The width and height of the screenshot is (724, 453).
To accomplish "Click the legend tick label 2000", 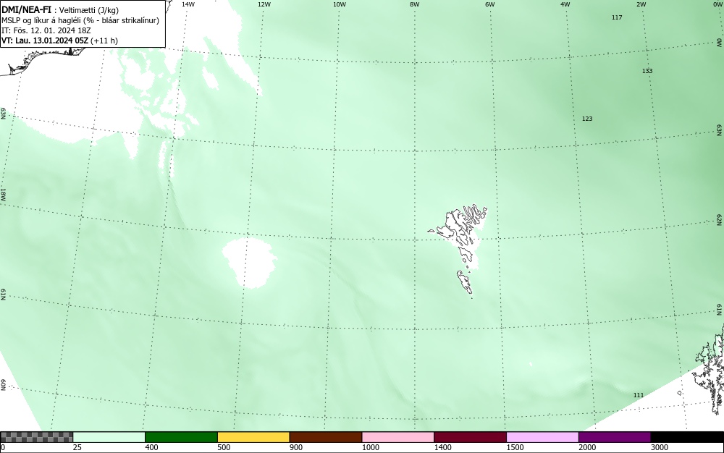I will (587, 447).
